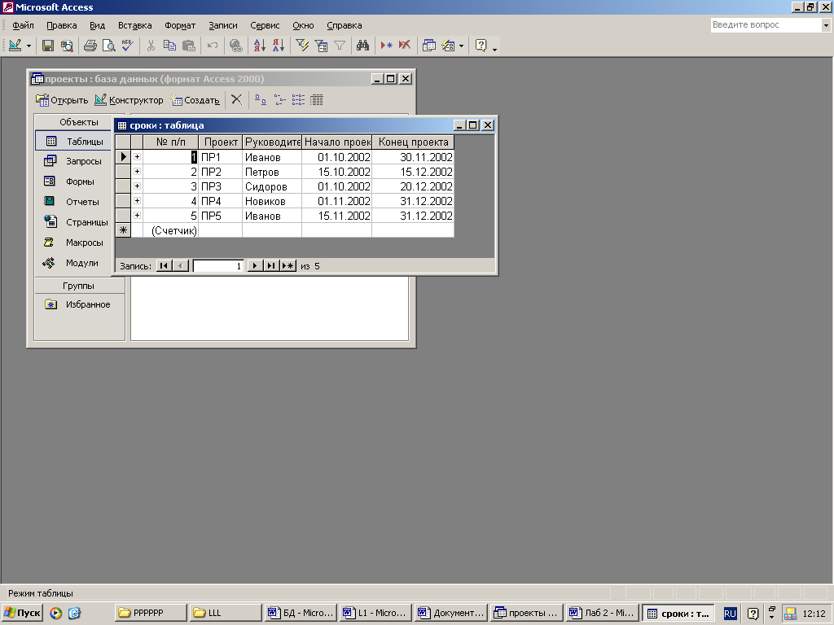Click the View mode design icon
Image resolution: width=834 pixels, height=625 pixels.
tap(15, 46)
